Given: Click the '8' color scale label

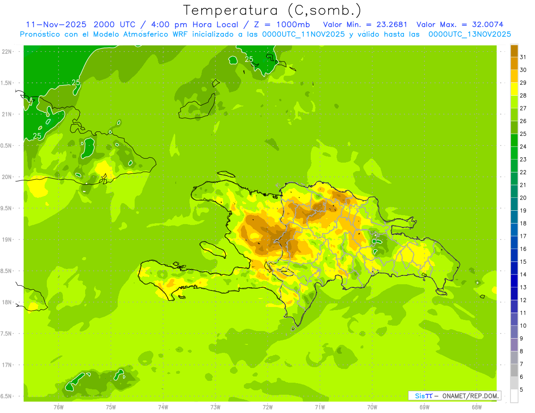Looking at the screenshot, I should pos(522,352).
